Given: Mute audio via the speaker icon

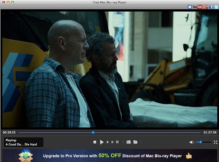Looking at the screenshot, I should [x=191, y=142].
